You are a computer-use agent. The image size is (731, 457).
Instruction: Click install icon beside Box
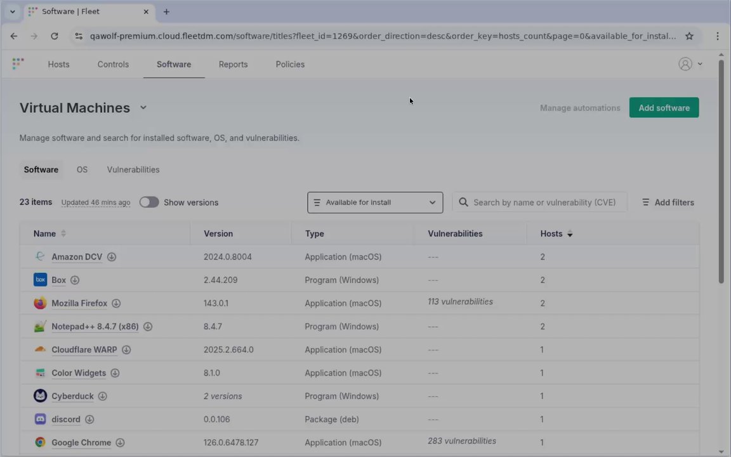(75, 281)
